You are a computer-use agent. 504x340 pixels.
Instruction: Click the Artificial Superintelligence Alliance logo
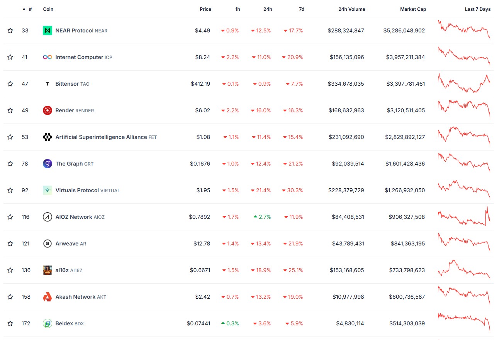48,137
